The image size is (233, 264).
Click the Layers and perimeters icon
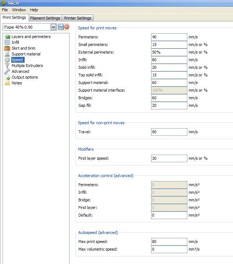click(7, 37)
